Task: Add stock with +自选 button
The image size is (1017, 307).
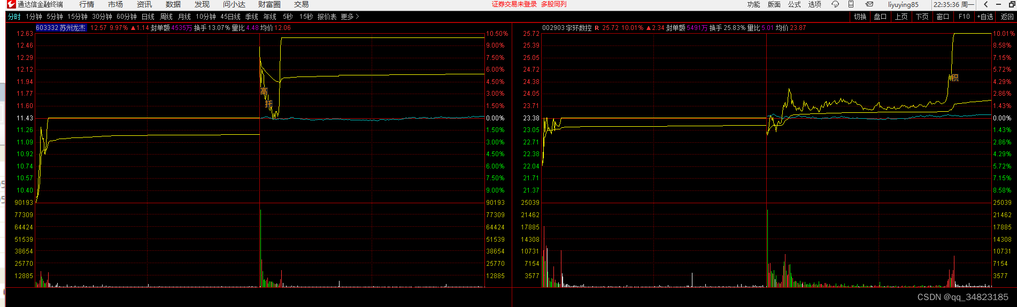Action: [x=985, y=17]
